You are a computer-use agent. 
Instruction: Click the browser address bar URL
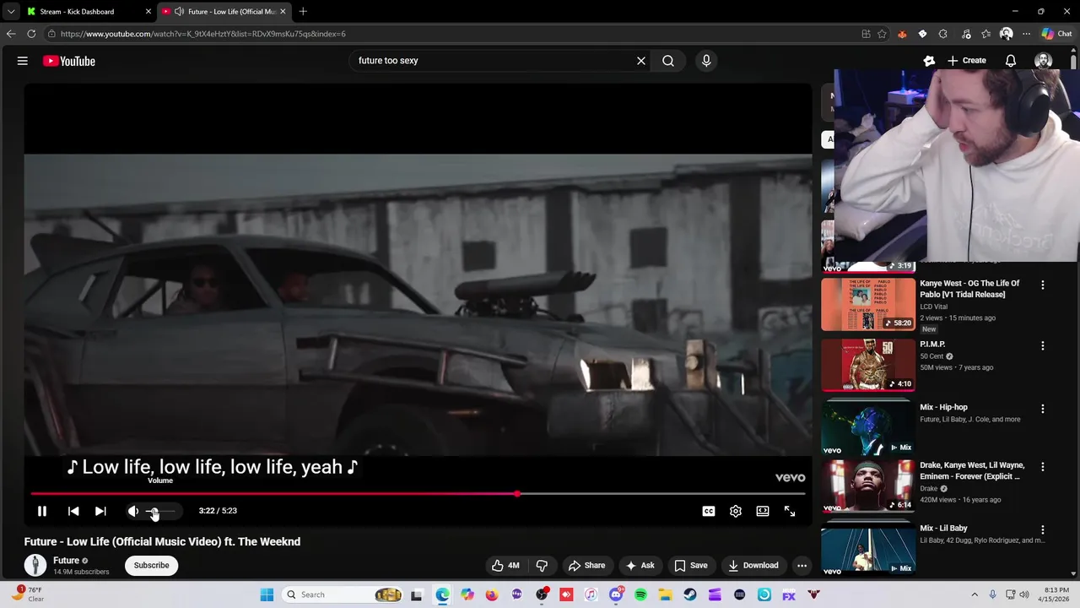[202, 34]
